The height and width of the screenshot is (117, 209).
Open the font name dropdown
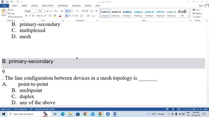point(38,11)
